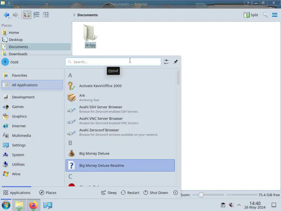Screen dimensions: 281x211
Task: Open the Development category
Action: point(32,97)
